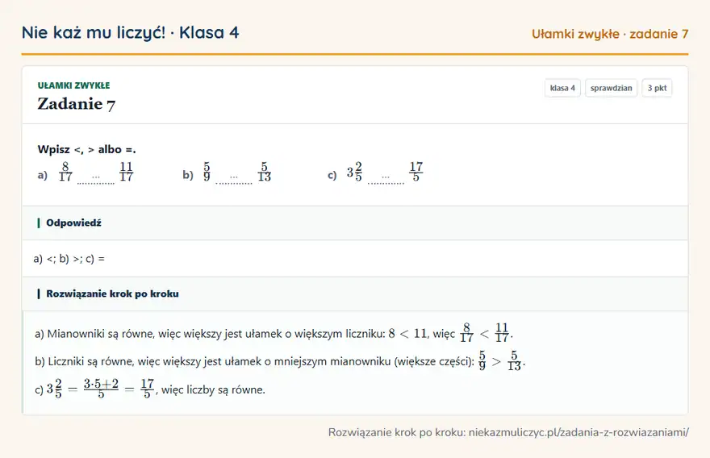Click the instruction 'Wpisz <, > albo =.'
The width and height of the screenshot is (710, 458).
click(87, 149)
